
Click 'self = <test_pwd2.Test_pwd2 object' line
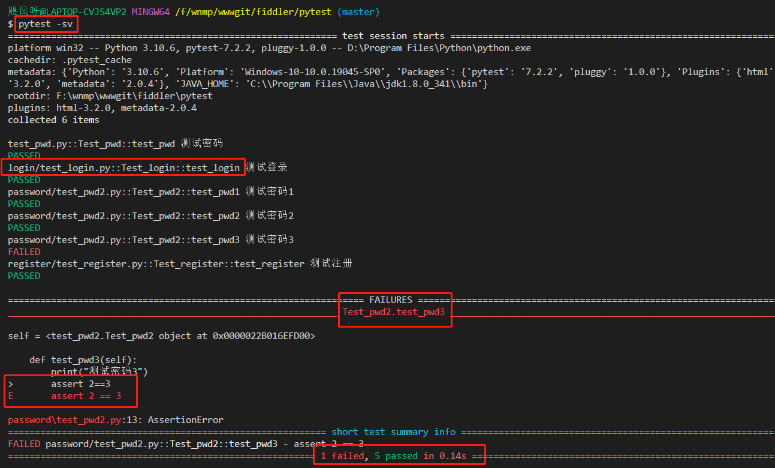point(161,336)
